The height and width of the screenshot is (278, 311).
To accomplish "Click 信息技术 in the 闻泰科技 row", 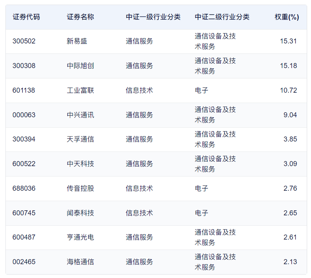I will point(139,213).
